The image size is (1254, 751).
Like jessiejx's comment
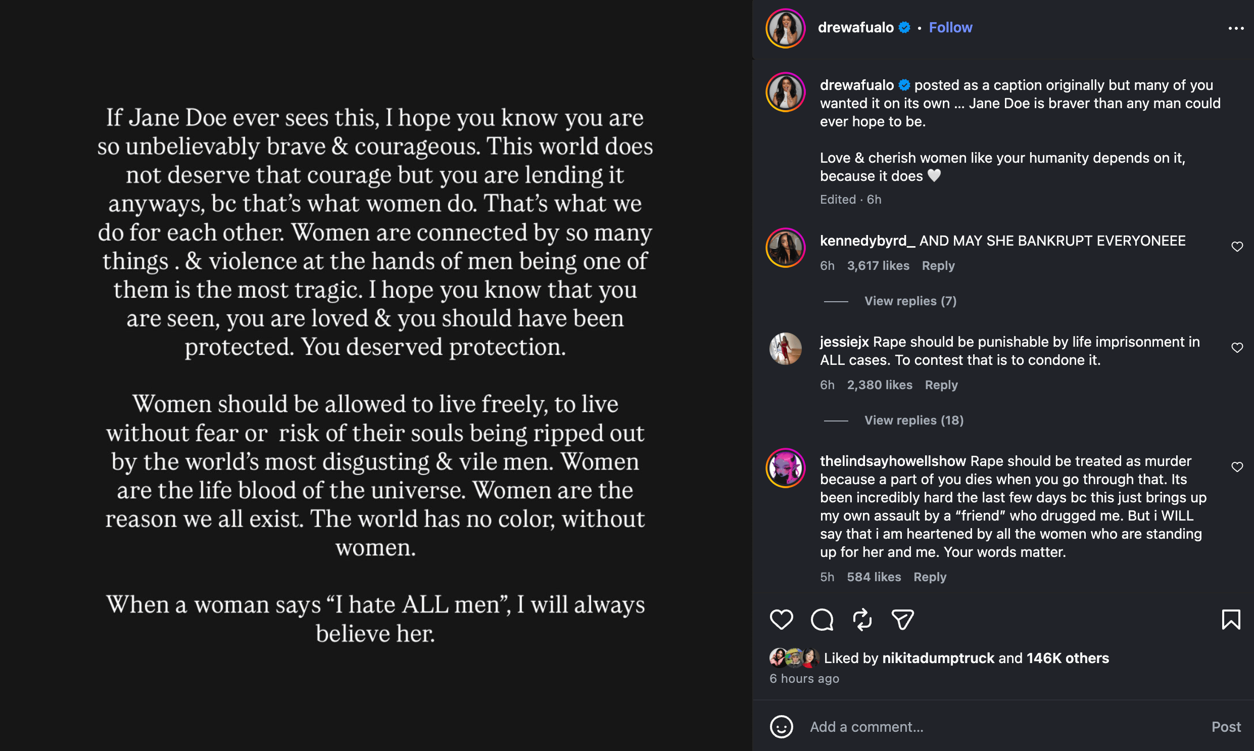[x=1237, y=348]
